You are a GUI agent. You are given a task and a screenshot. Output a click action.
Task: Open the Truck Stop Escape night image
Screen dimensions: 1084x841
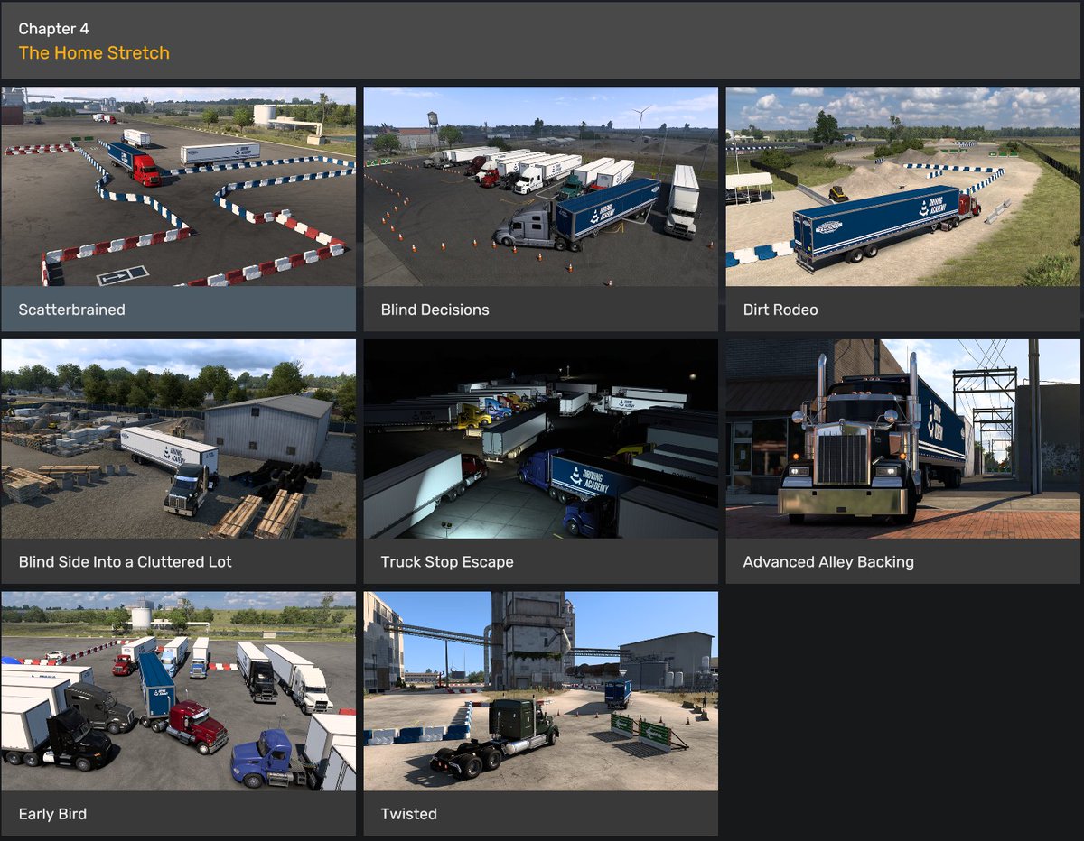(541, 439)
